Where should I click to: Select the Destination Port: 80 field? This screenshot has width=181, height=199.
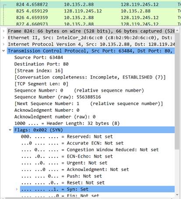pos(41,64)
